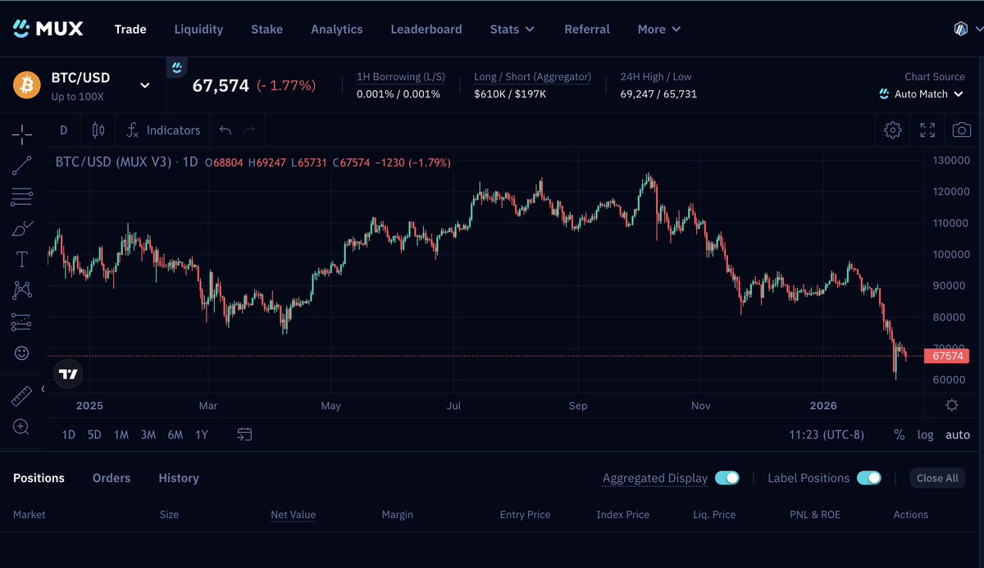This screenshot has height=568, width=984.
Task: Select the crosshair cursor tool
Action: 22,134
